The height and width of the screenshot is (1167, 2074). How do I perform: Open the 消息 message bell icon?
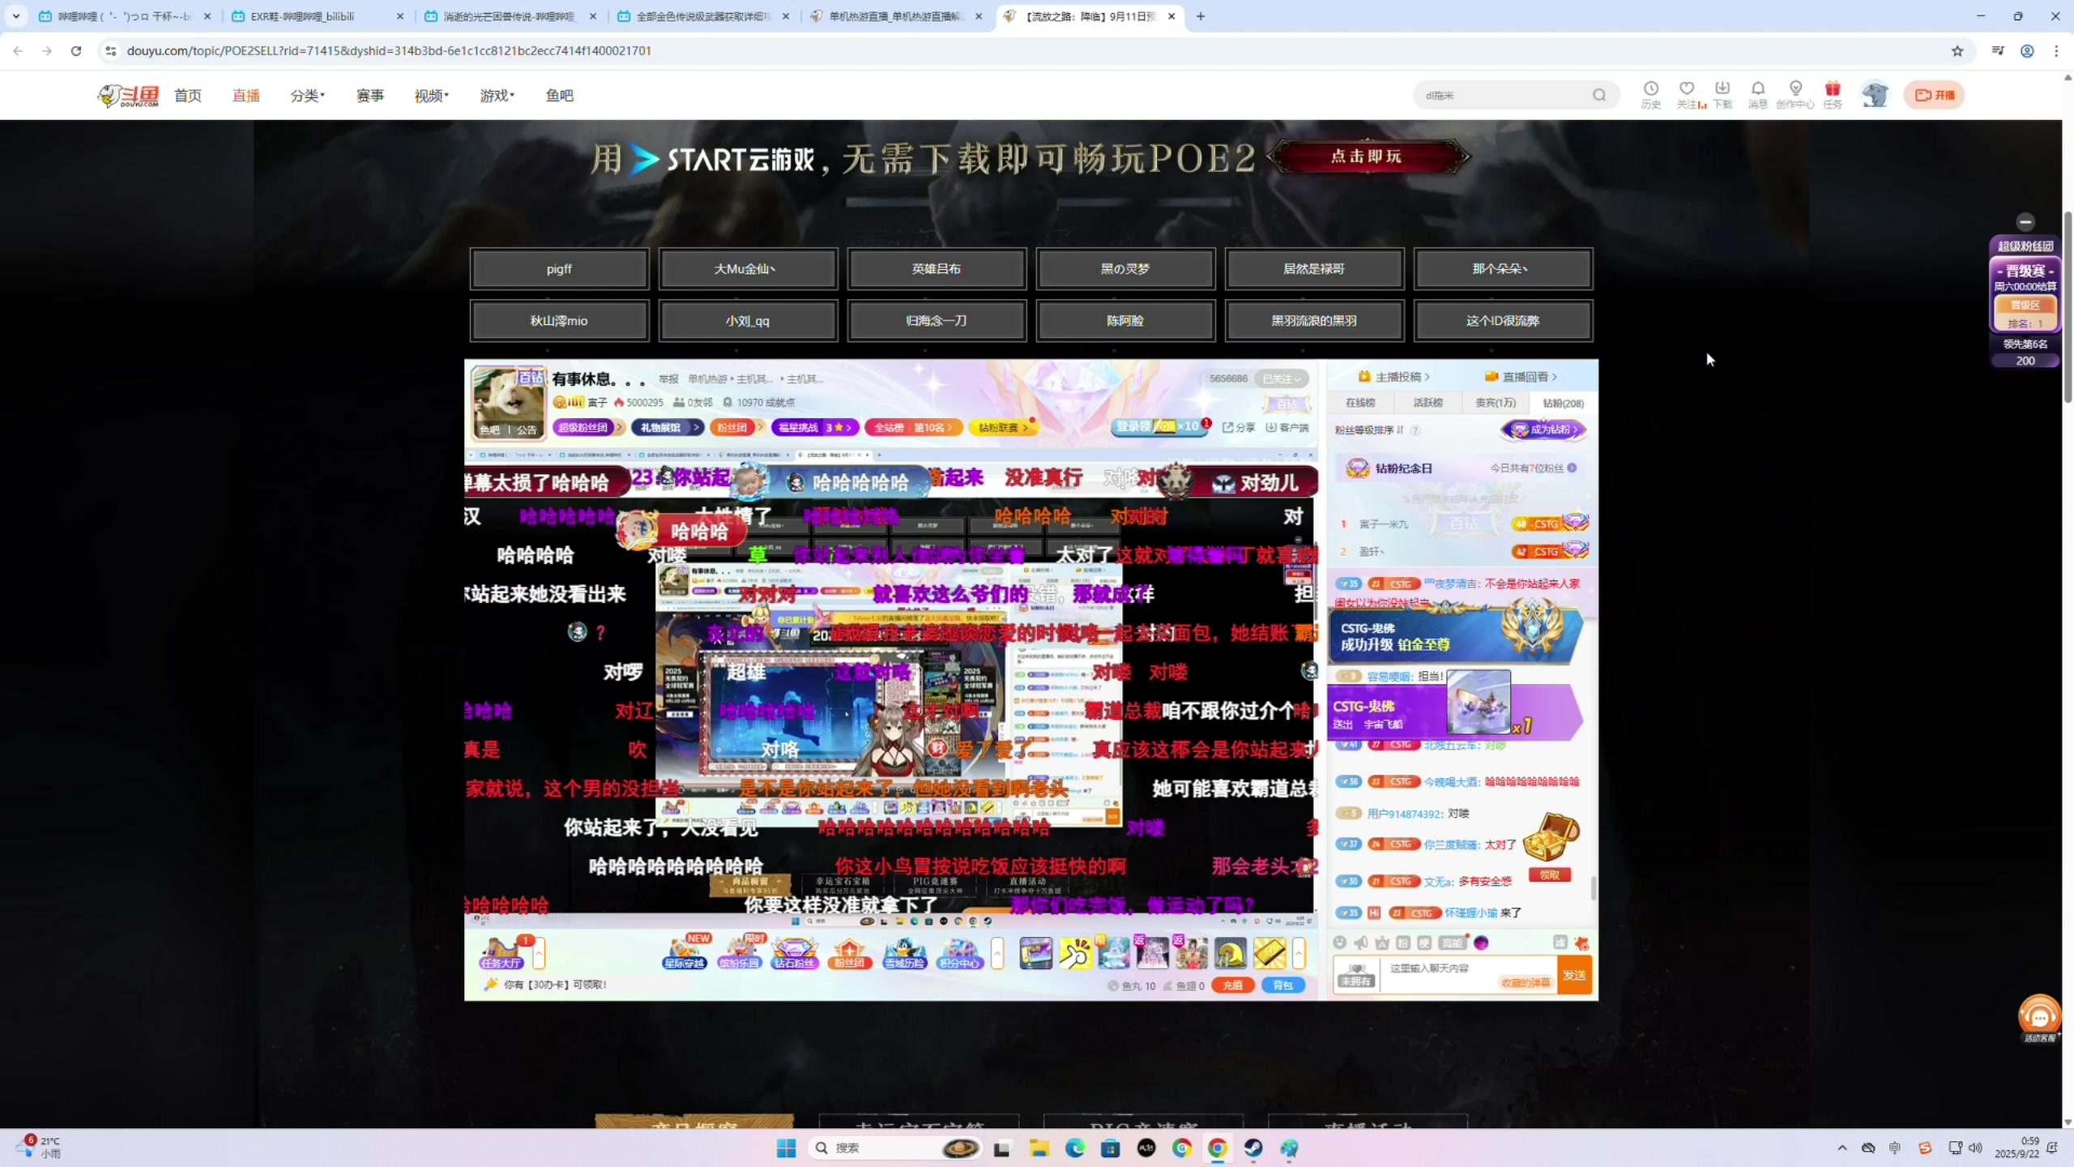(x=1757, y=94)
